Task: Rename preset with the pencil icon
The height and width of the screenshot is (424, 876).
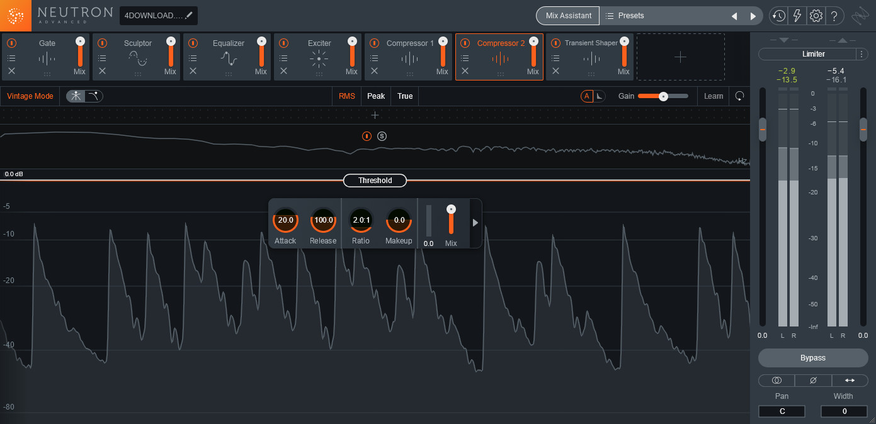Action: click(x=189, y=15)
